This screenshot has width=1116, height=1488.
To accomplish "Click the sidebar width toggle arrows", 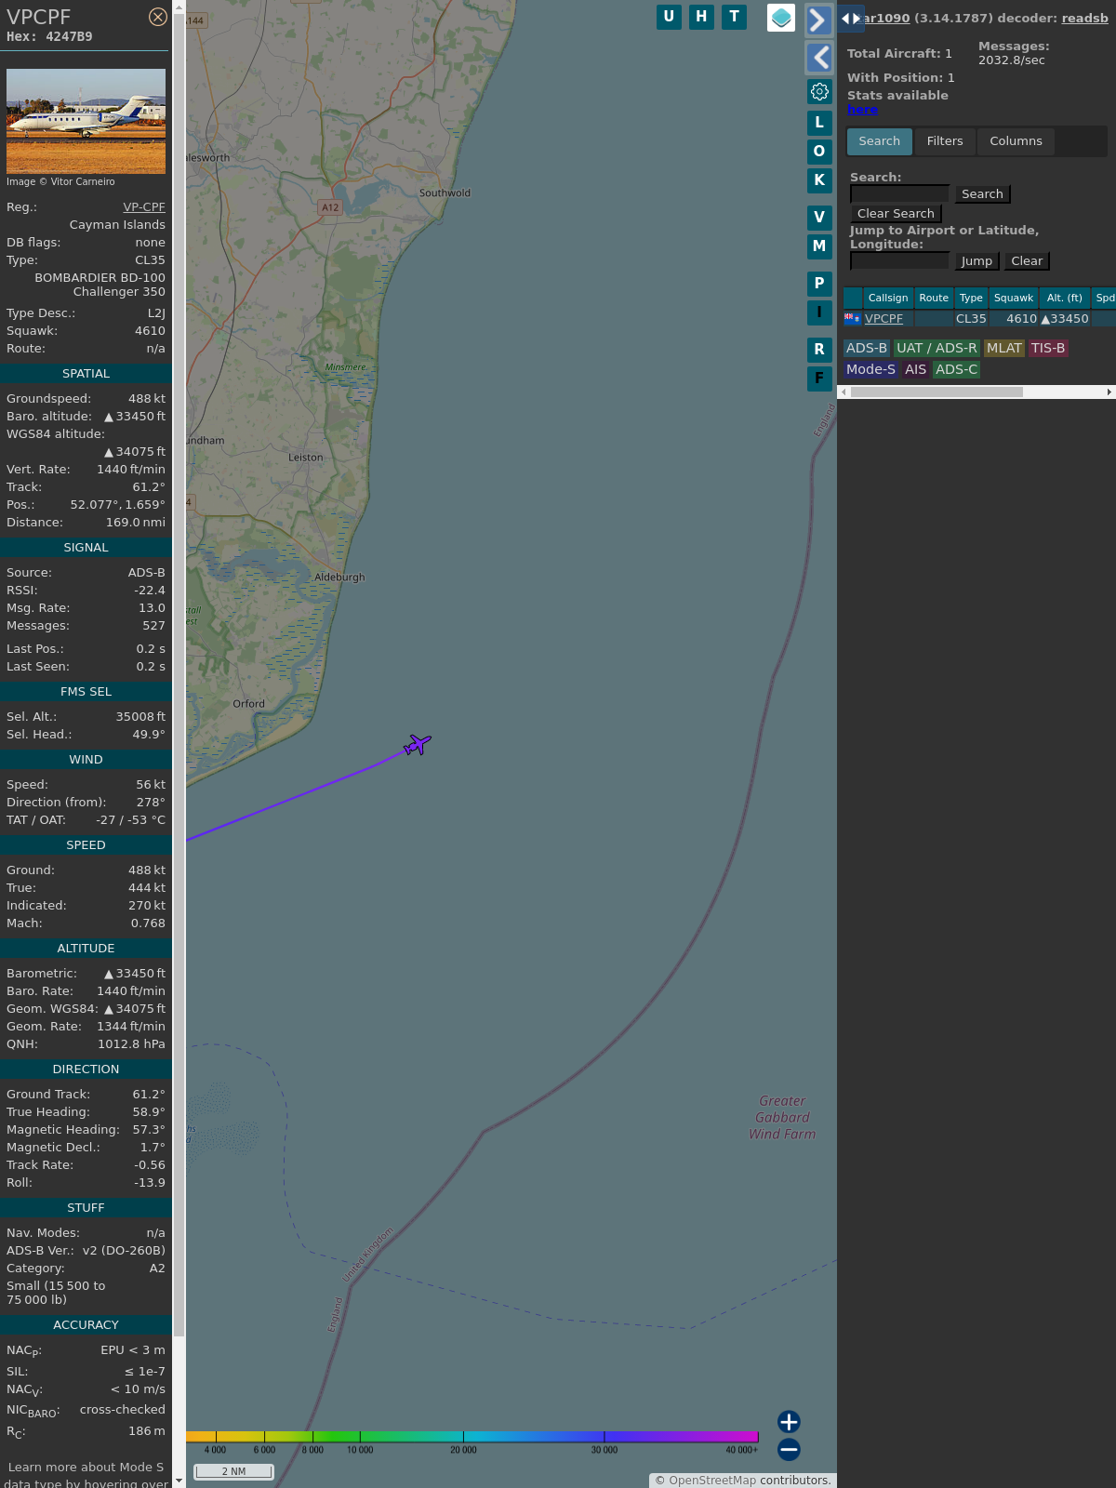I will pos(851,19).
